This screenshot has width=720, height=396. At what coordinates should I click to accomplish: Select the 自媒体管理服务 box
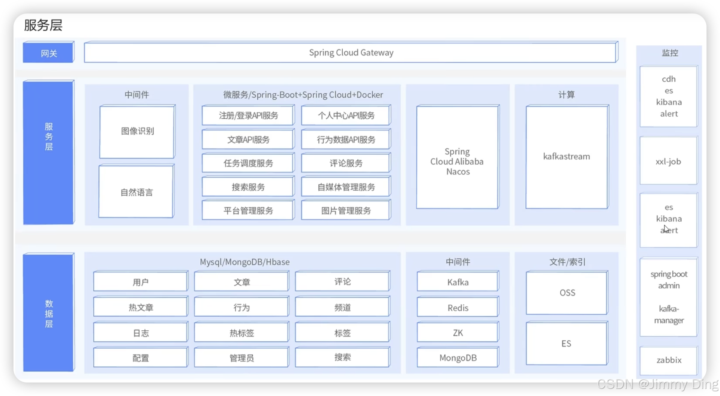pyautogui.click(x=346, y=187)
